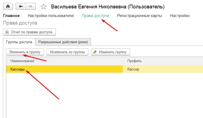The image size is (203, 118).
Task: Click the Кассир profile cell
Action: [163, 69]
